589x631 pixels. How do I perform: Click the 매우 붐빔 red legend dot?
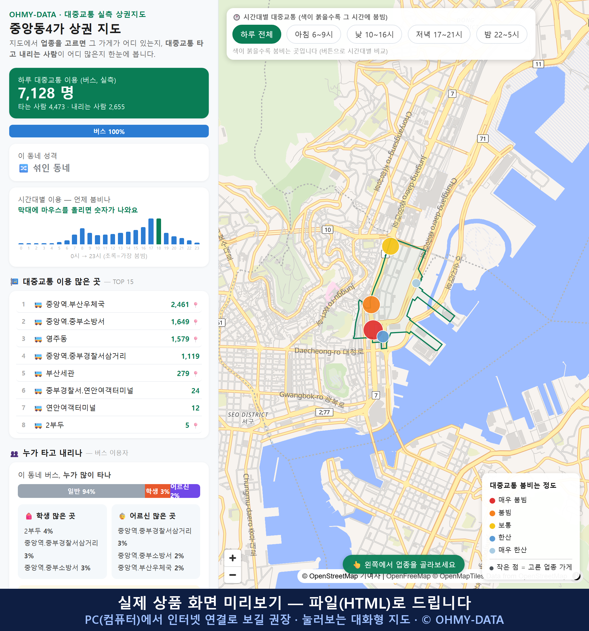[x=492, y=500]
